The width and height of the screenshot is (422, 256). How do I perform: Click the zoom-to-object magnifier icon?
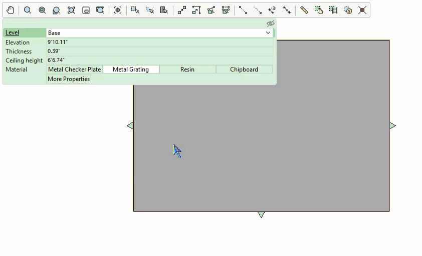42,10
